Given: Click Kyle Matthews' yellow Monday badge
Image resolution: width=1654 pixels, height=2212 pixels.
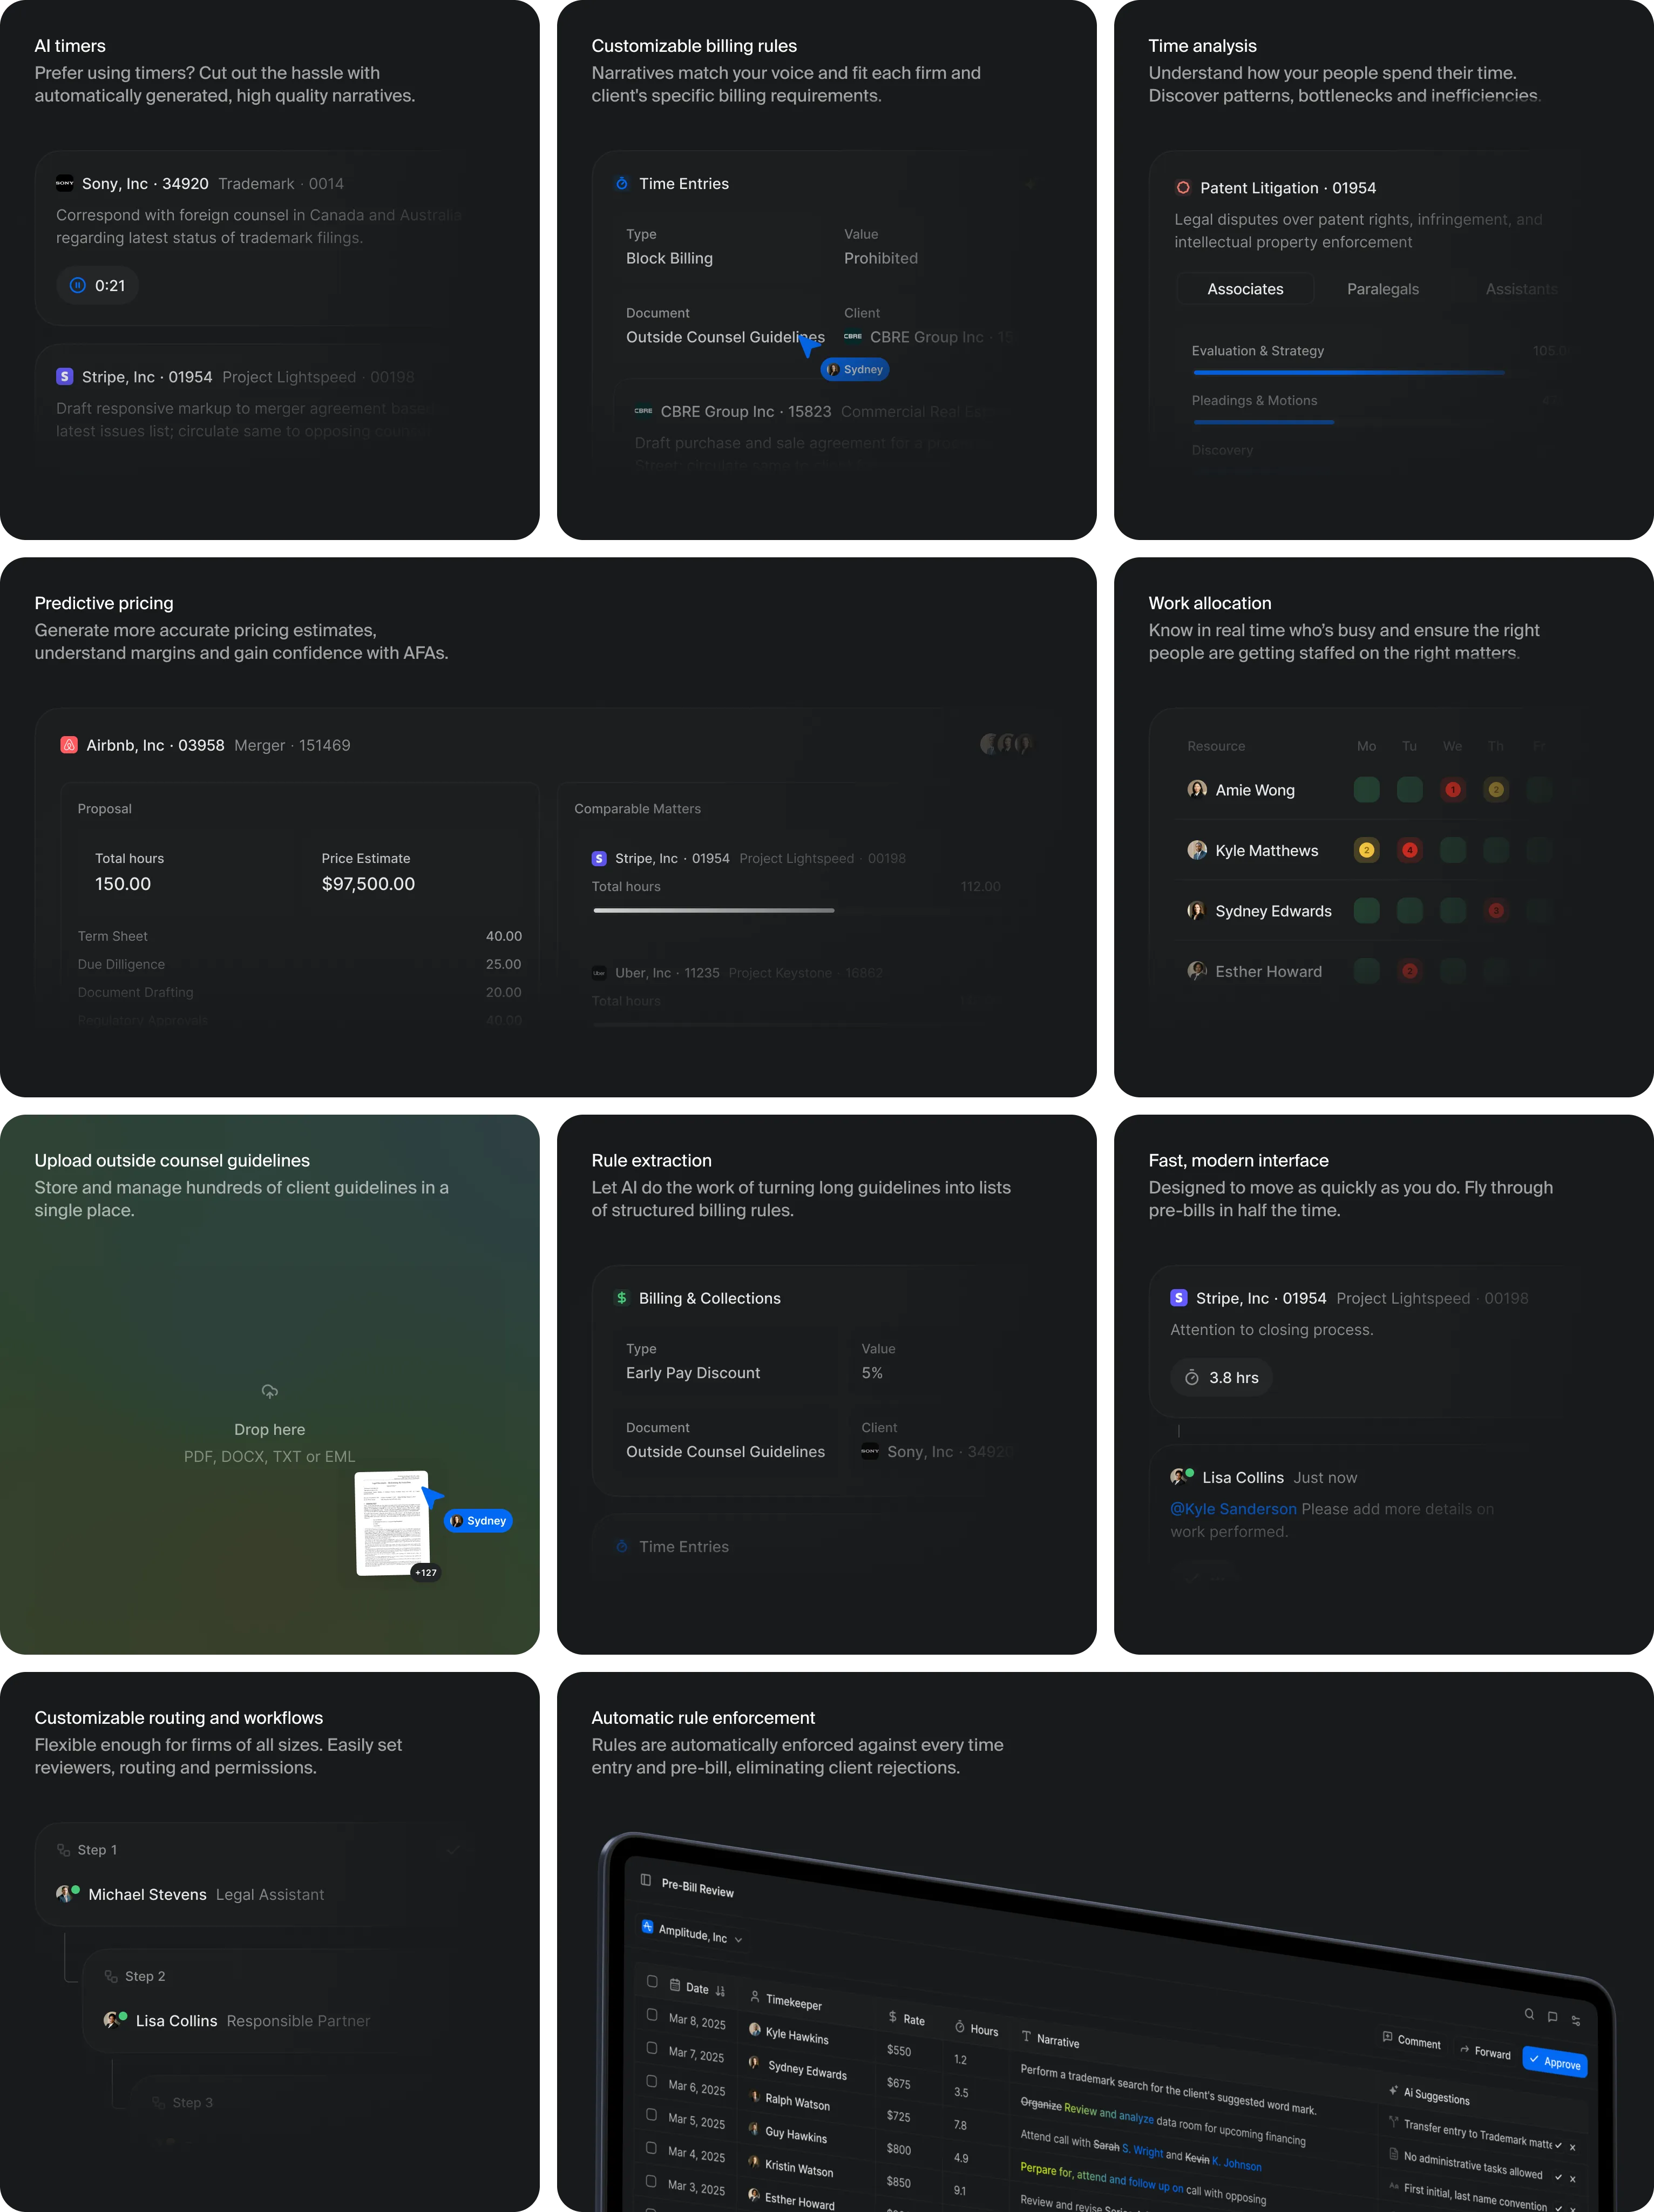Looking at the screenshot, I should pos(1366,850).
